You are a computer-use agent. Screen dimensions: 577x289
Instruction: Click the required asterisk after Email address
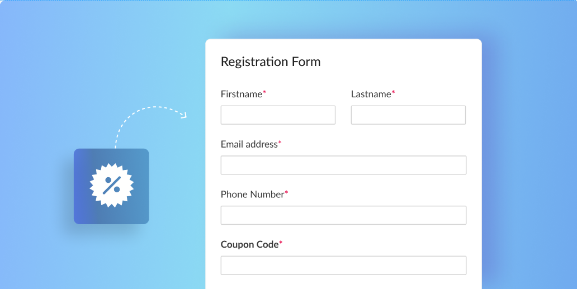click(x=280, y=143)
